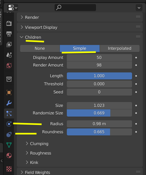This screenshot has height=175, width=146.
Task: Adjust the Roundness slider
Action: 99,132
